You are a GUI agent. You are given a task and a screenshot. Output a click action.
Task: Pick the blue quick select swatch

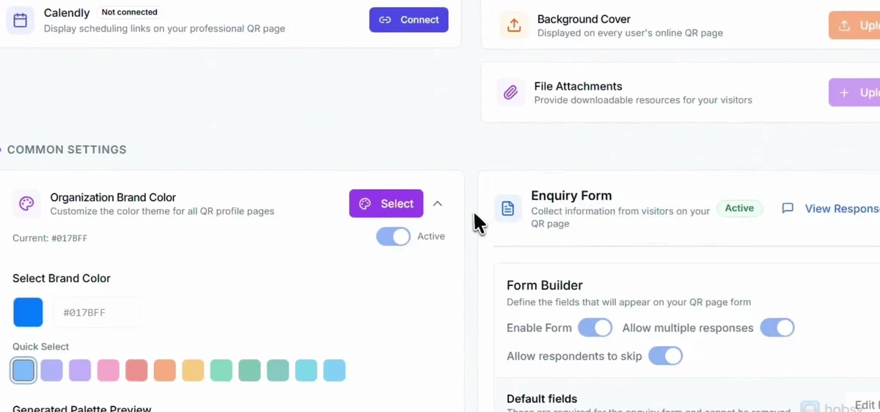(23, 370)
